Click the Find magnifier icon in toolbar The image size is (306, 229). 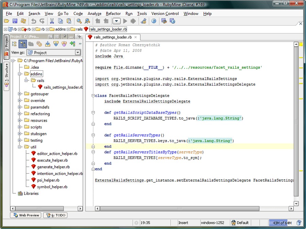coord(79,21)
